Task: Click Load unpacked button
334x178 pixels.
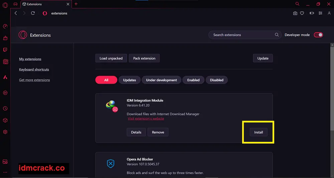Action: (x=111, y=58)
